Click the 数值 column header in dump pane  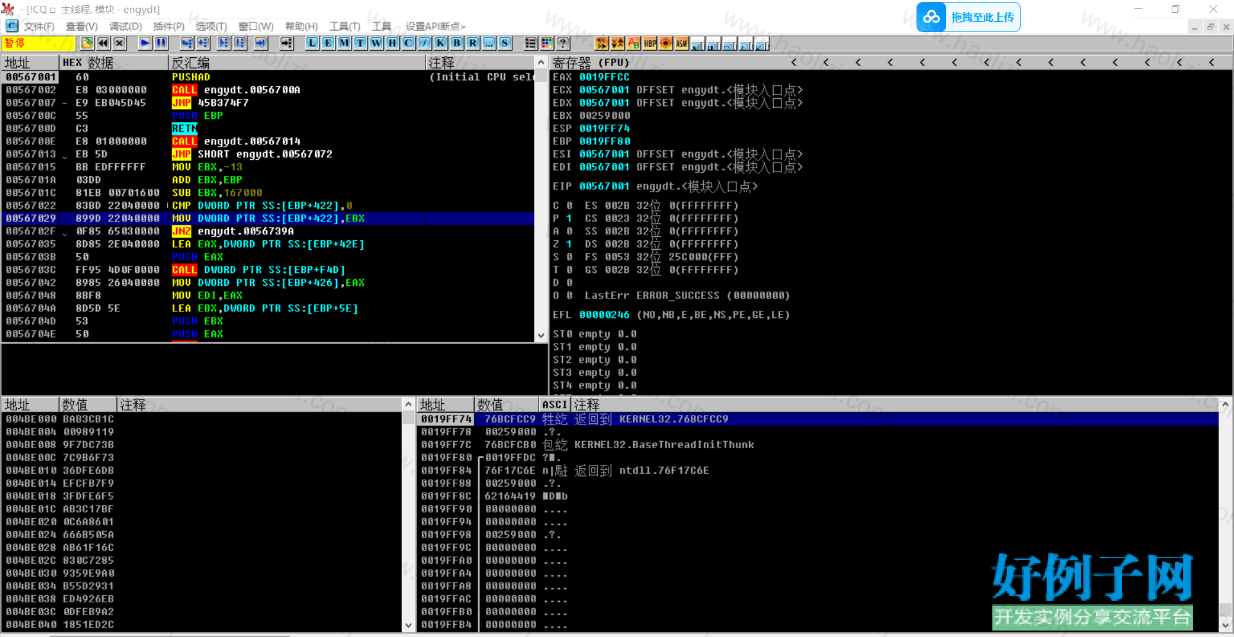[x=88, y=405]
